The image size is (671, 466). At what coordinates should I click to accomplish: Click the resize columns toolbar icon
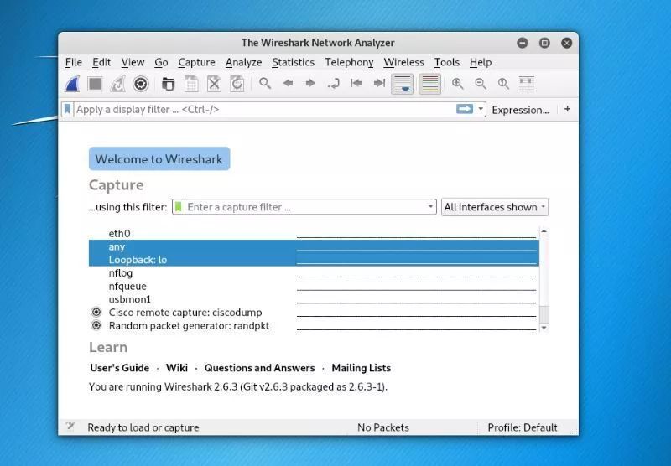527,84
